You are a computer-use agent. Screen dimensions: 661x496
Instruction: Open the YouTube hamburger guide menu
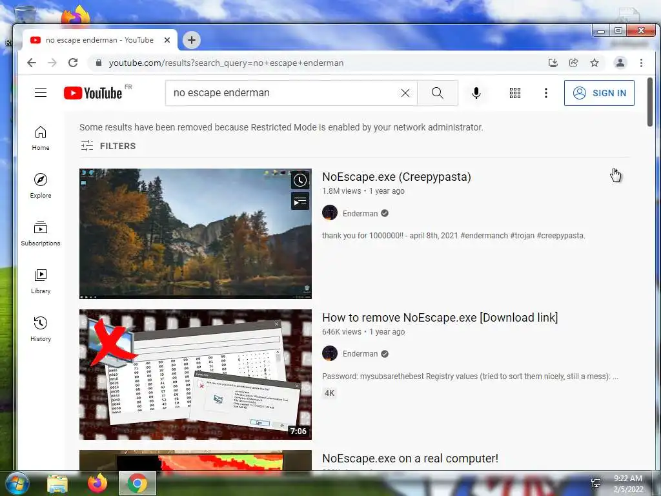coord(41,93)
